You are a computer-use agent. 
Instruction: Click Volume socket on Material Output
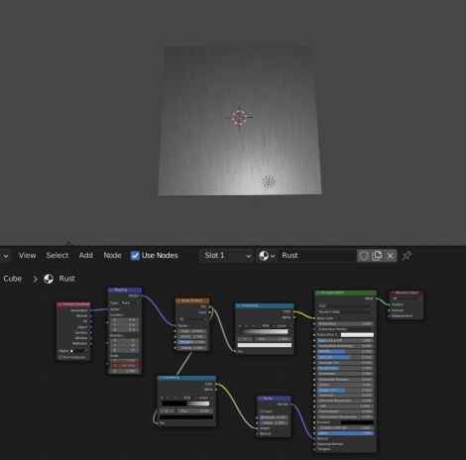[x=389, y=310]
